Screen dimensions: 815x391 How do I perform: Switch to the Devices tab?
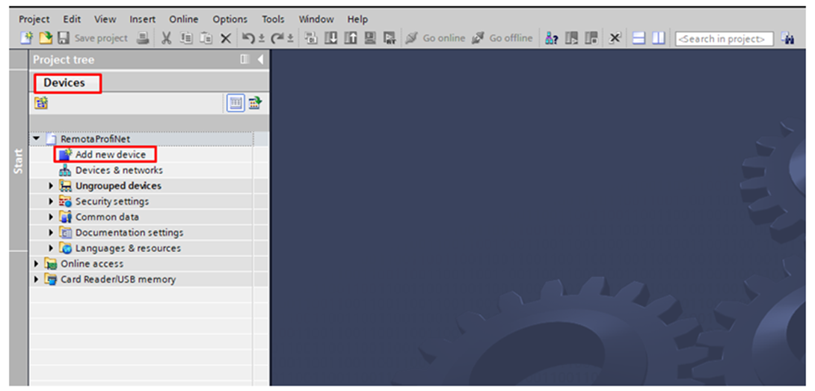pos(64,83)
